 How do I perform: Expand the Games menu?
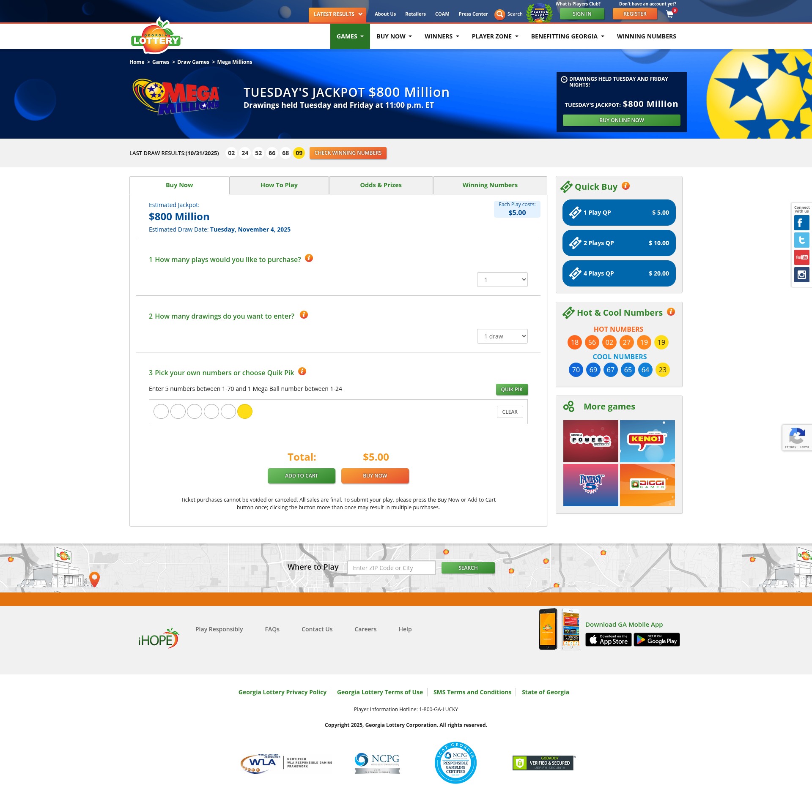[350, 36]
